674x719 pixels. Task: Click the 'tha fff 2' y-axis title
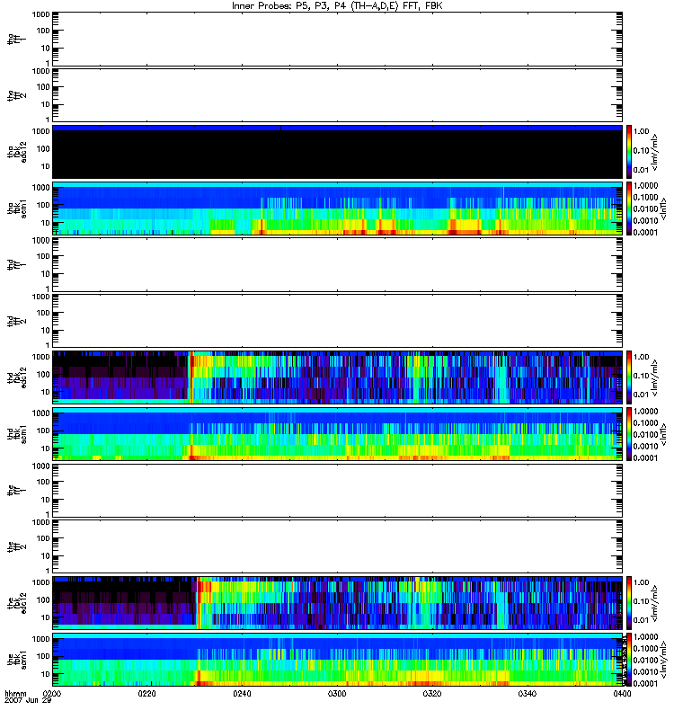(17, 95)
